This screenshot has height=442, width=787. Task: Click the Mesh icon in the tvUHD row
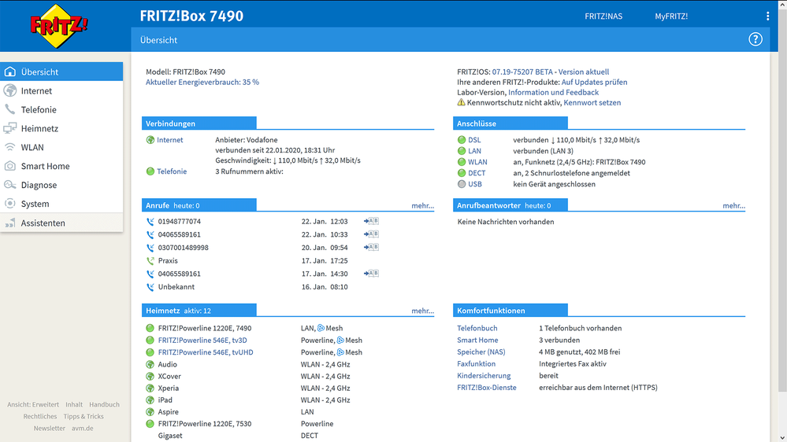[340, 352]
